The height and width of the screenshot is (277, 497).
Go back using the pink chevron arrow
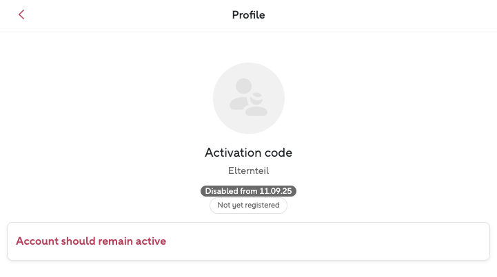point(21,14)
